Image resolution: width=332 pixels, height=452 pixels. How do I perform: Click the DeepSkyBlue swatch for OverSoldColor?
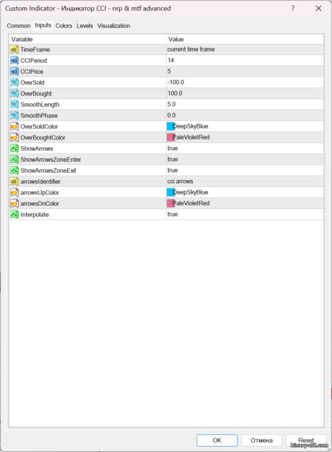[171, 126]
